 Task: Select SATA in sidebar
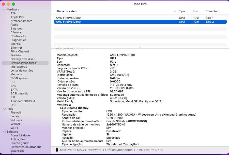point(14,90)
